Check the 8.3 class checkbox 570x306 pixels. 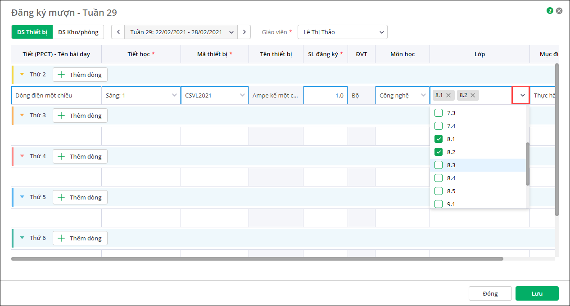pos(439,165)
